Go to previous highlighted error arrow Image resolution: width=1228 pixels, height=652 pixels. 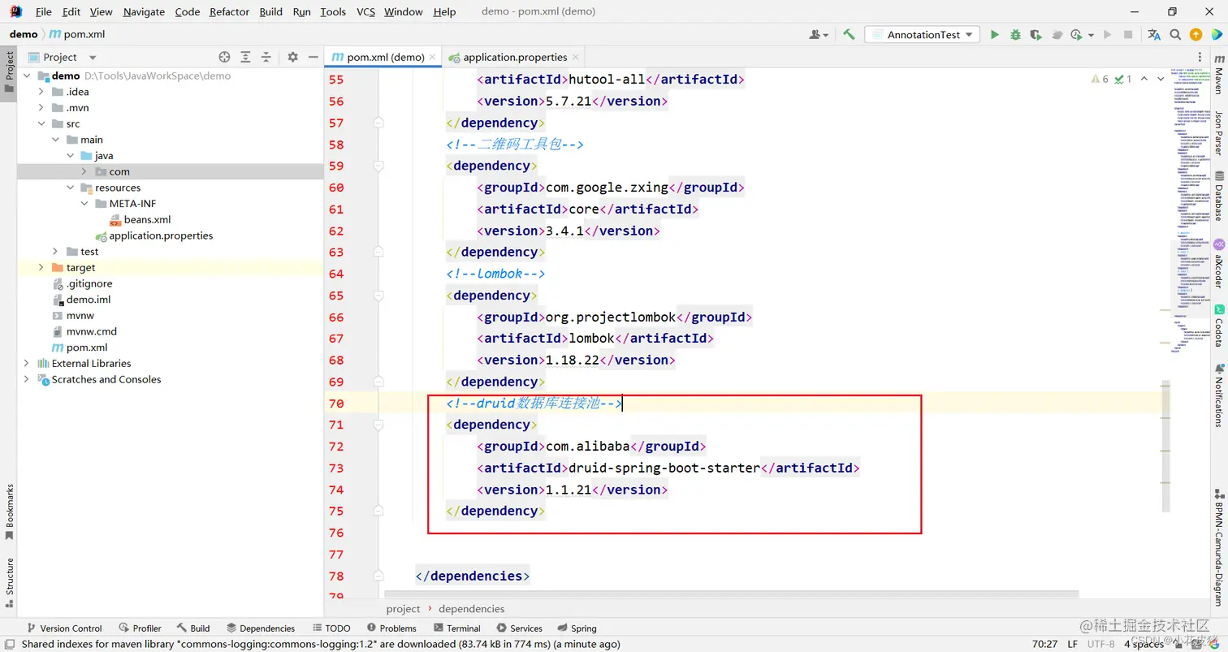1144,79
